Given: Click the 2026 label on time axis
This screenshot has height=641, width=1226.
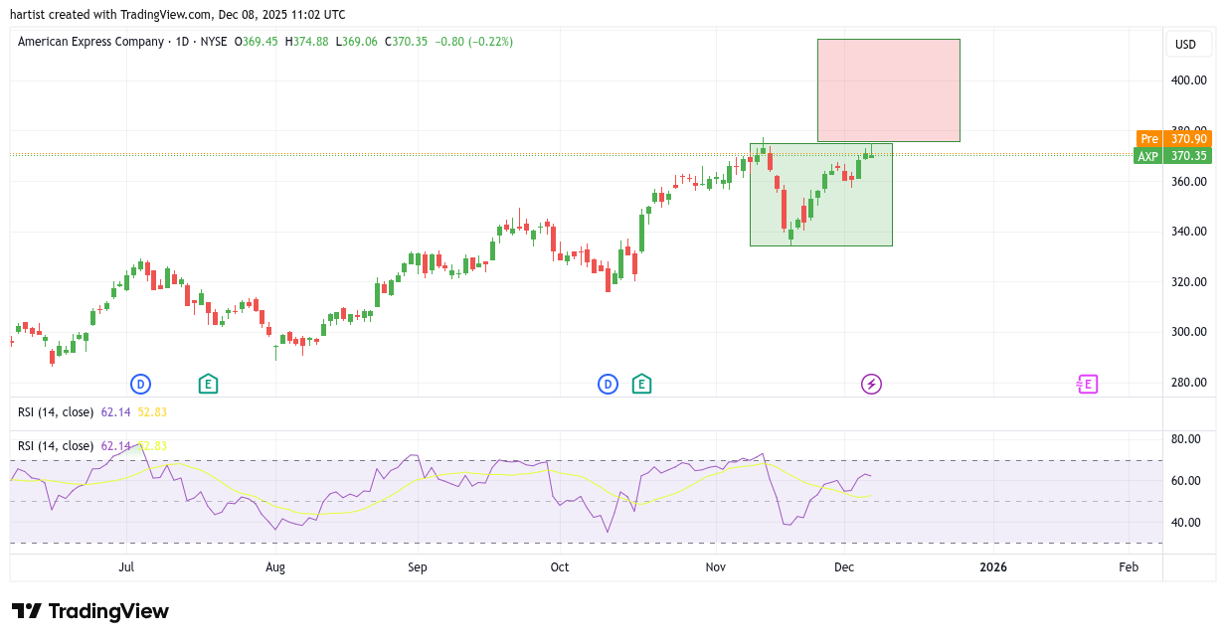Looking at the screenshot, I should point(992,567).
